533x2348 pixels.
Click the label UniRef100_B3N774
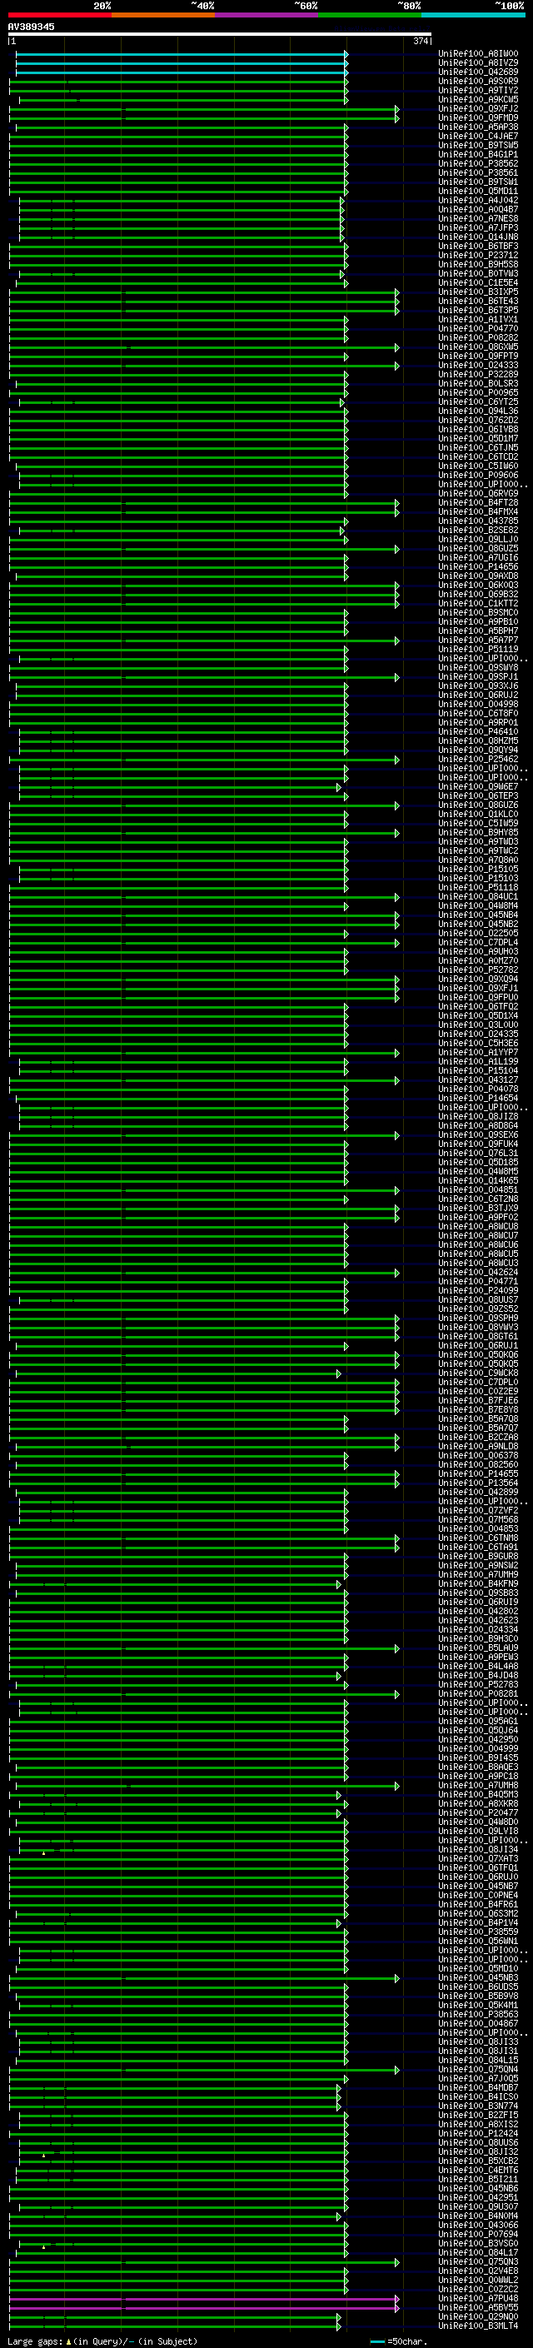(478, 2106)
